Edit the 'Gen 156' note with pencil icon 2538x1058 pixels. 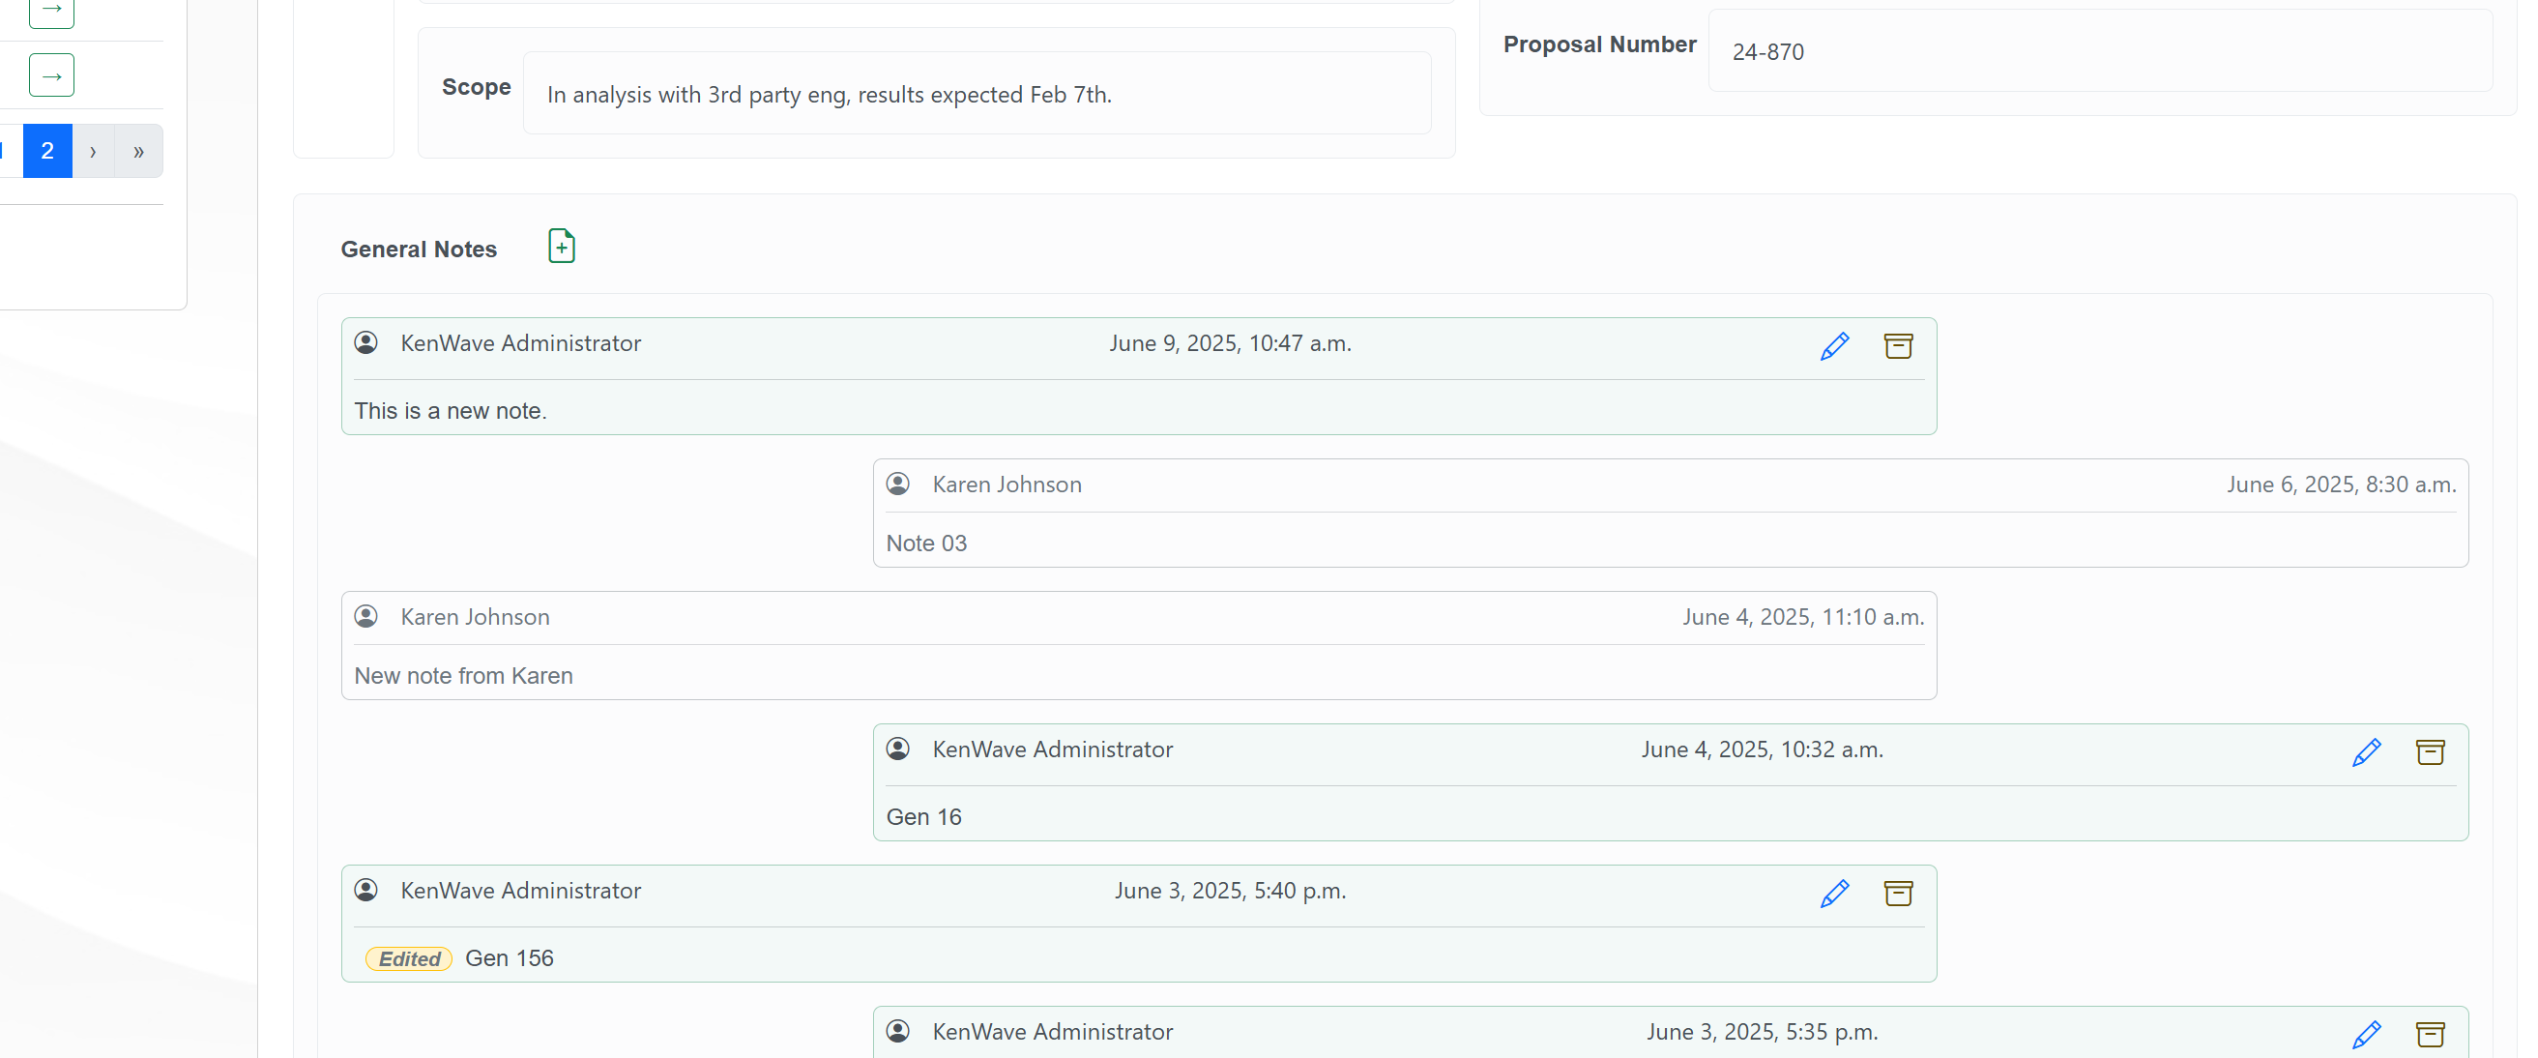[1833, 894]
